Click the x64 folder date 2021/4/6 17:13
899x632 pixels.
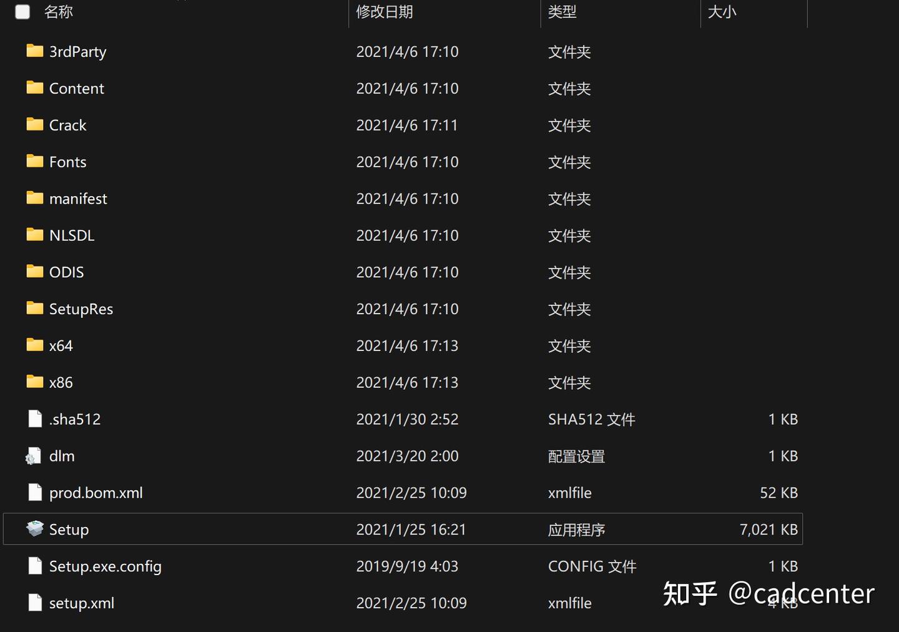coord(407,346)
